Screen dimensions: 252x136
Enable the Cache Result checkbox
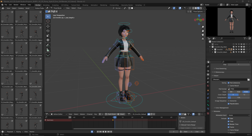[228, 86]
